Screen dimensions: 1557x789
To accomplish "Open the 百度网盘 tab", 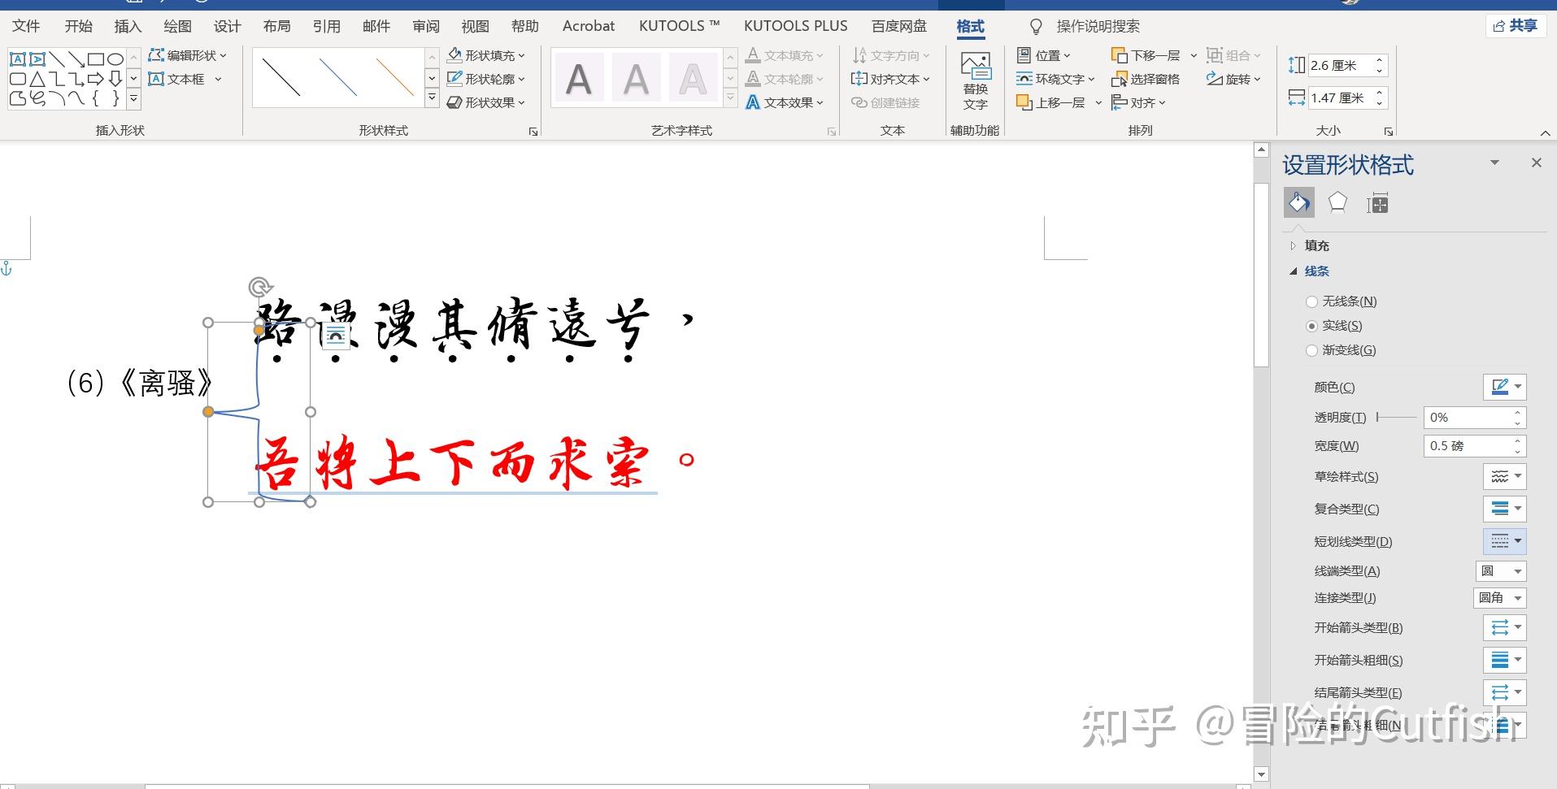I will [899, 26].
